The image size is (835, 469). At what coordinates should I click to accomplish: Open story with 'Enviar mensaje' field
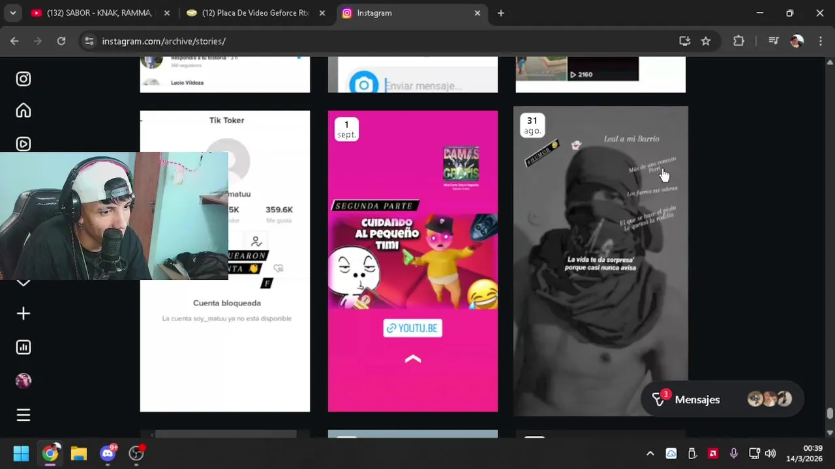(413, 74)
